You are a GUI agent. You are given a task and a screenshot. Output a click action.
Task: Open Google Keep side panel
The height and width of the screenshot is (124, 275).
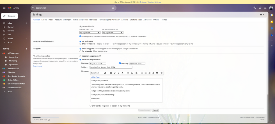pos(272,22)
